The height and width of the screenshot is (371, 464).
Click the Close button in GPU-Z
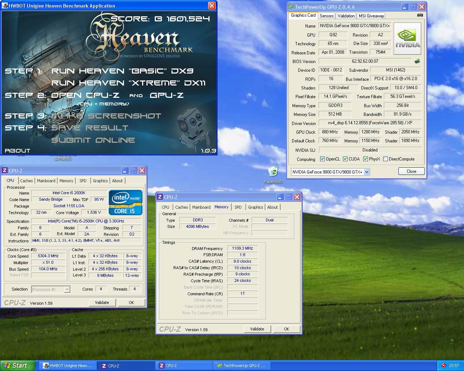pos(411,171)
